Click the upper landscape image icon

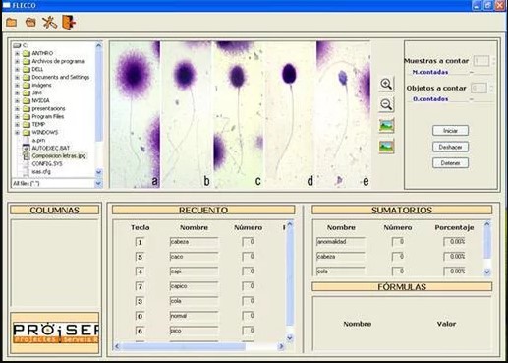click(386, 126)
